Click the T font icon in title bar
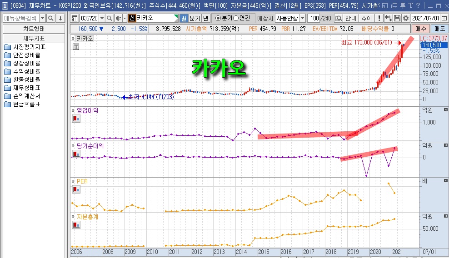 411,5
